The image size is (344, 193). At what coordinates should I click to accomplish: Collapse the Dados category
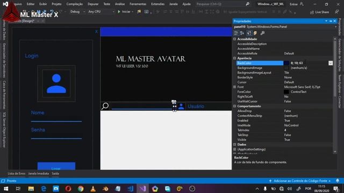coord(234,144)
